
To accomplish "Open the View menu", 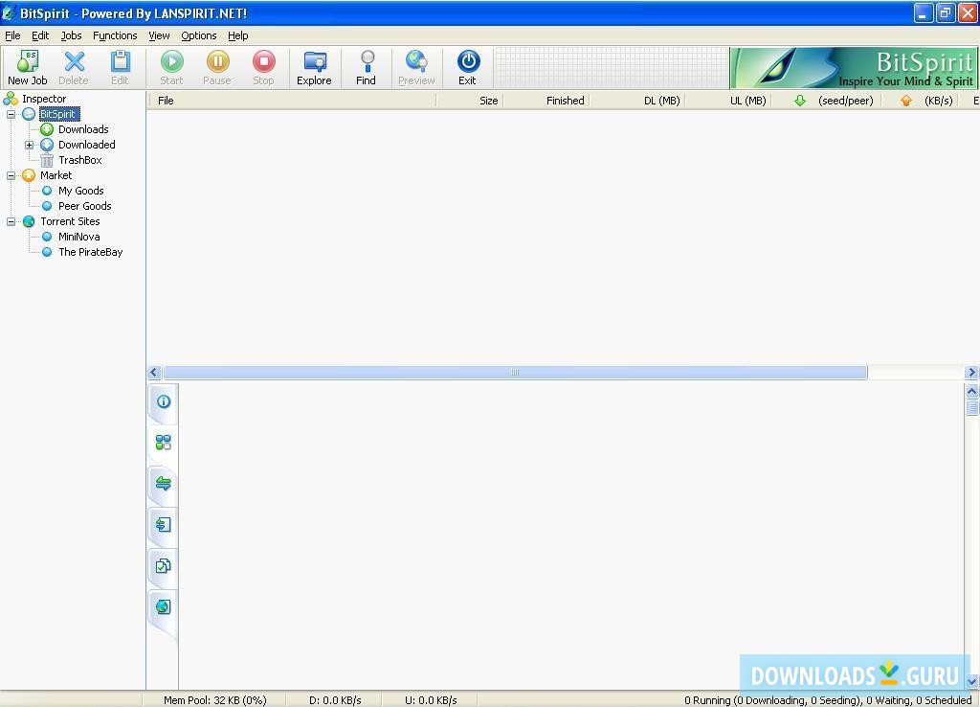I will tap(159, 35).
